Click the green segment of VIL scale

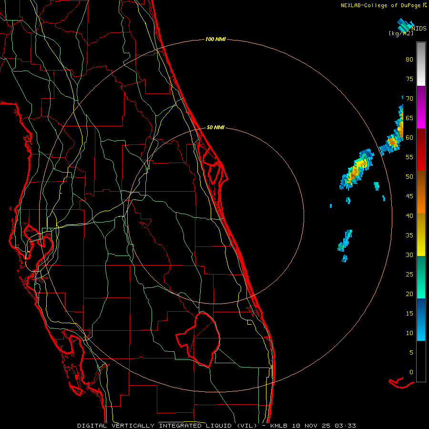[x=421, y=277]
